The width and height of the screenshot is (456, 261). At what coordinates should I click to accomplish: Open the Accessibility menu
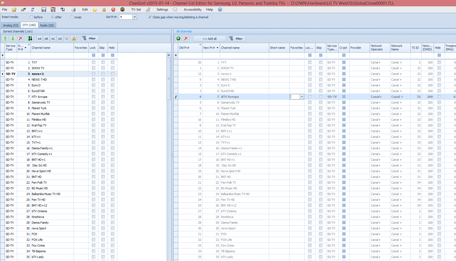193,10
